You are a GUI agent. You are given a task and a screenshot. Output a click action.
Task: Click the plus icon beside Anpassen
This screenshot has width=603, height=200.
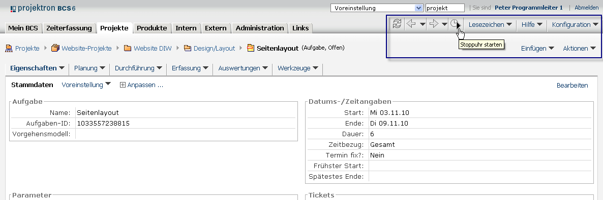pos(123,85)
